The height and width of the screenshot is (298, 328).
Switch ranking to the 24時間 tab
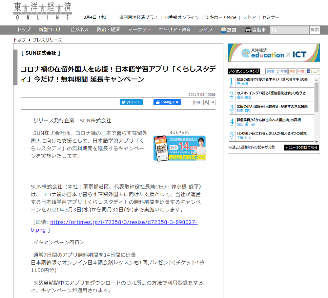tap(282, 71)
